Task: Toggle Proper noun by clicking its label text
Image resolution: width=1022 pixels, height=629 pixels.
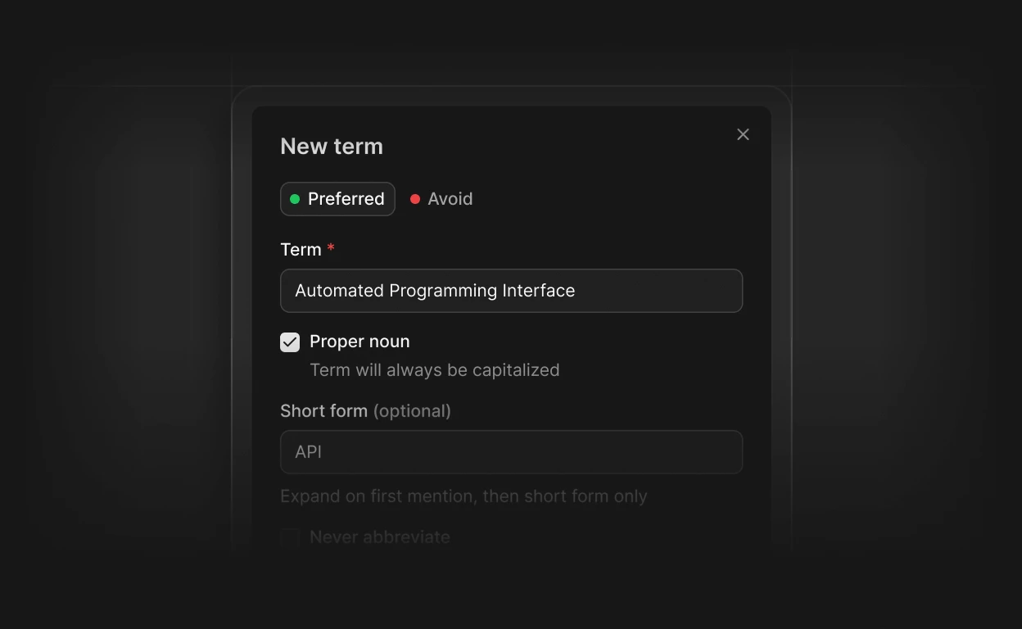Action: pyautogui.click(x=360, y=342)
